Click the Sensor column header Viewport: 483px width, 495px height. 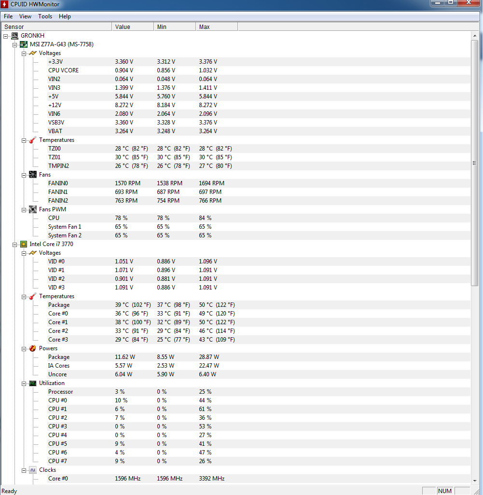(x=56, y=27)
